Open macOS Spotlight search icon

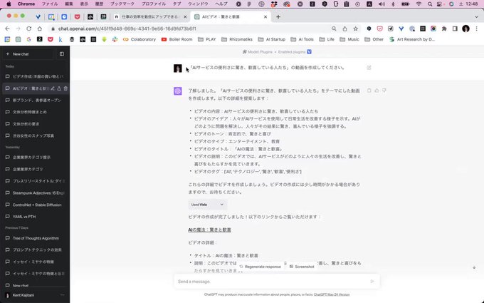[430, 4]
